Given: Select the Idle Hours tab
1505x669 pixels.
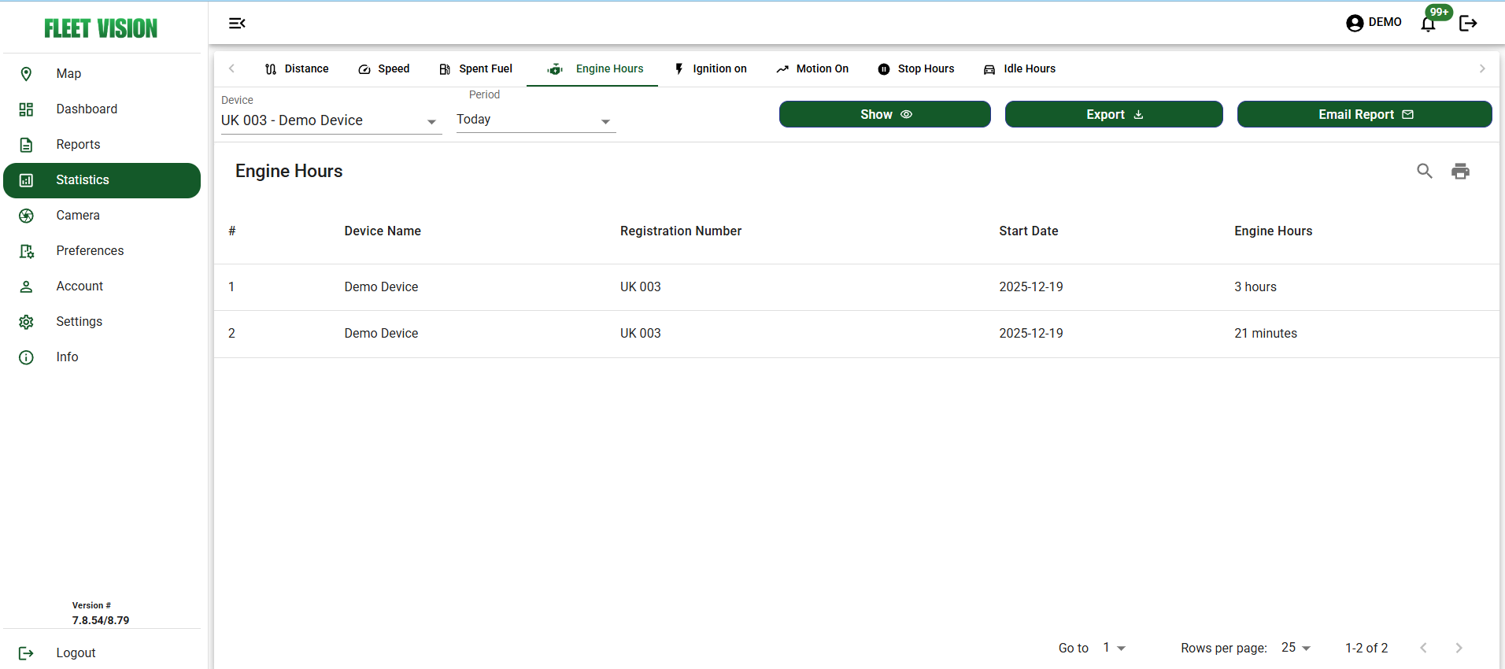Looking at the screenshot, I should point(1019,69).
